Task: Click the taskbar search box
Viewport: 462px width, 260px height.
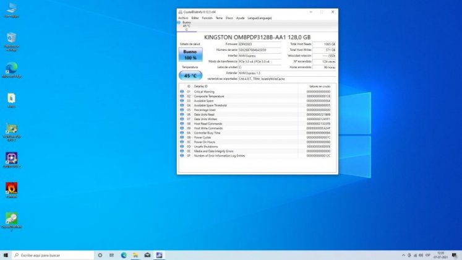Action: [53, 255]
